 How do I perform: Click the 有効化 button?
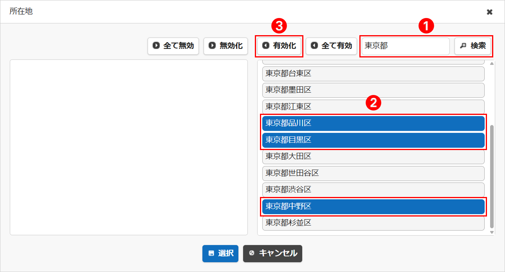coord(279,46)
